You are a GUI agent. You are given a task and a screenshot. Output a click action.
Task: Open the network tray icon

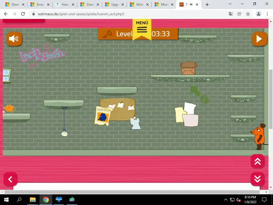[x=232, y=200]
